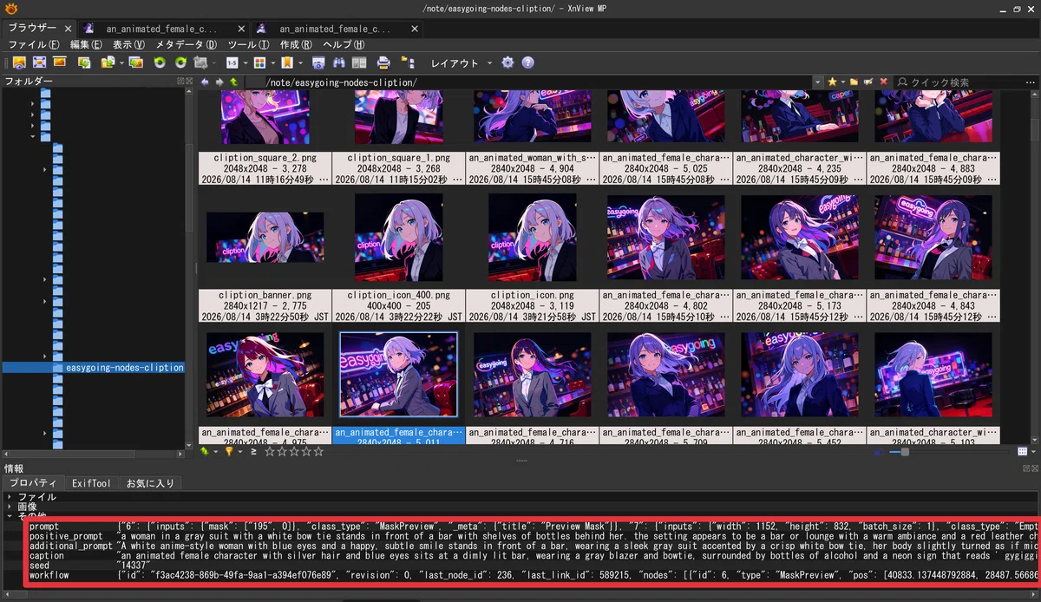Open the 編集(E) menu
This screenshot has height=602, width=1041.
click(86, 44)
